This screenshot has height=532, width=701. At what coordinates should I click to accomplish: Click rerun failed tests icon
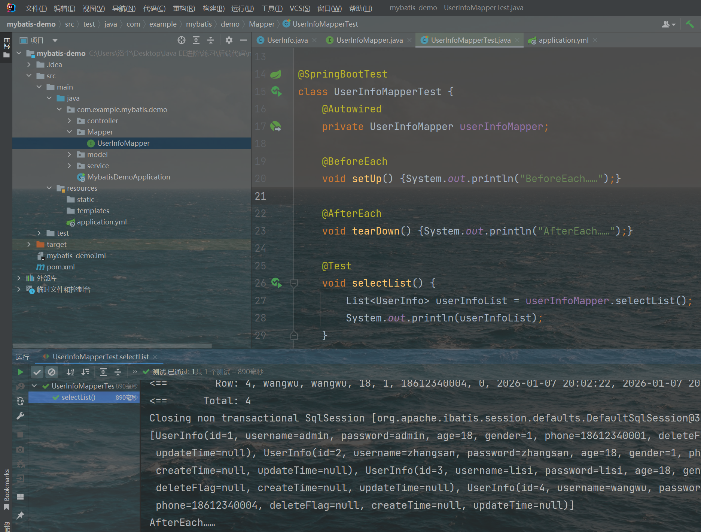(21, 386)
